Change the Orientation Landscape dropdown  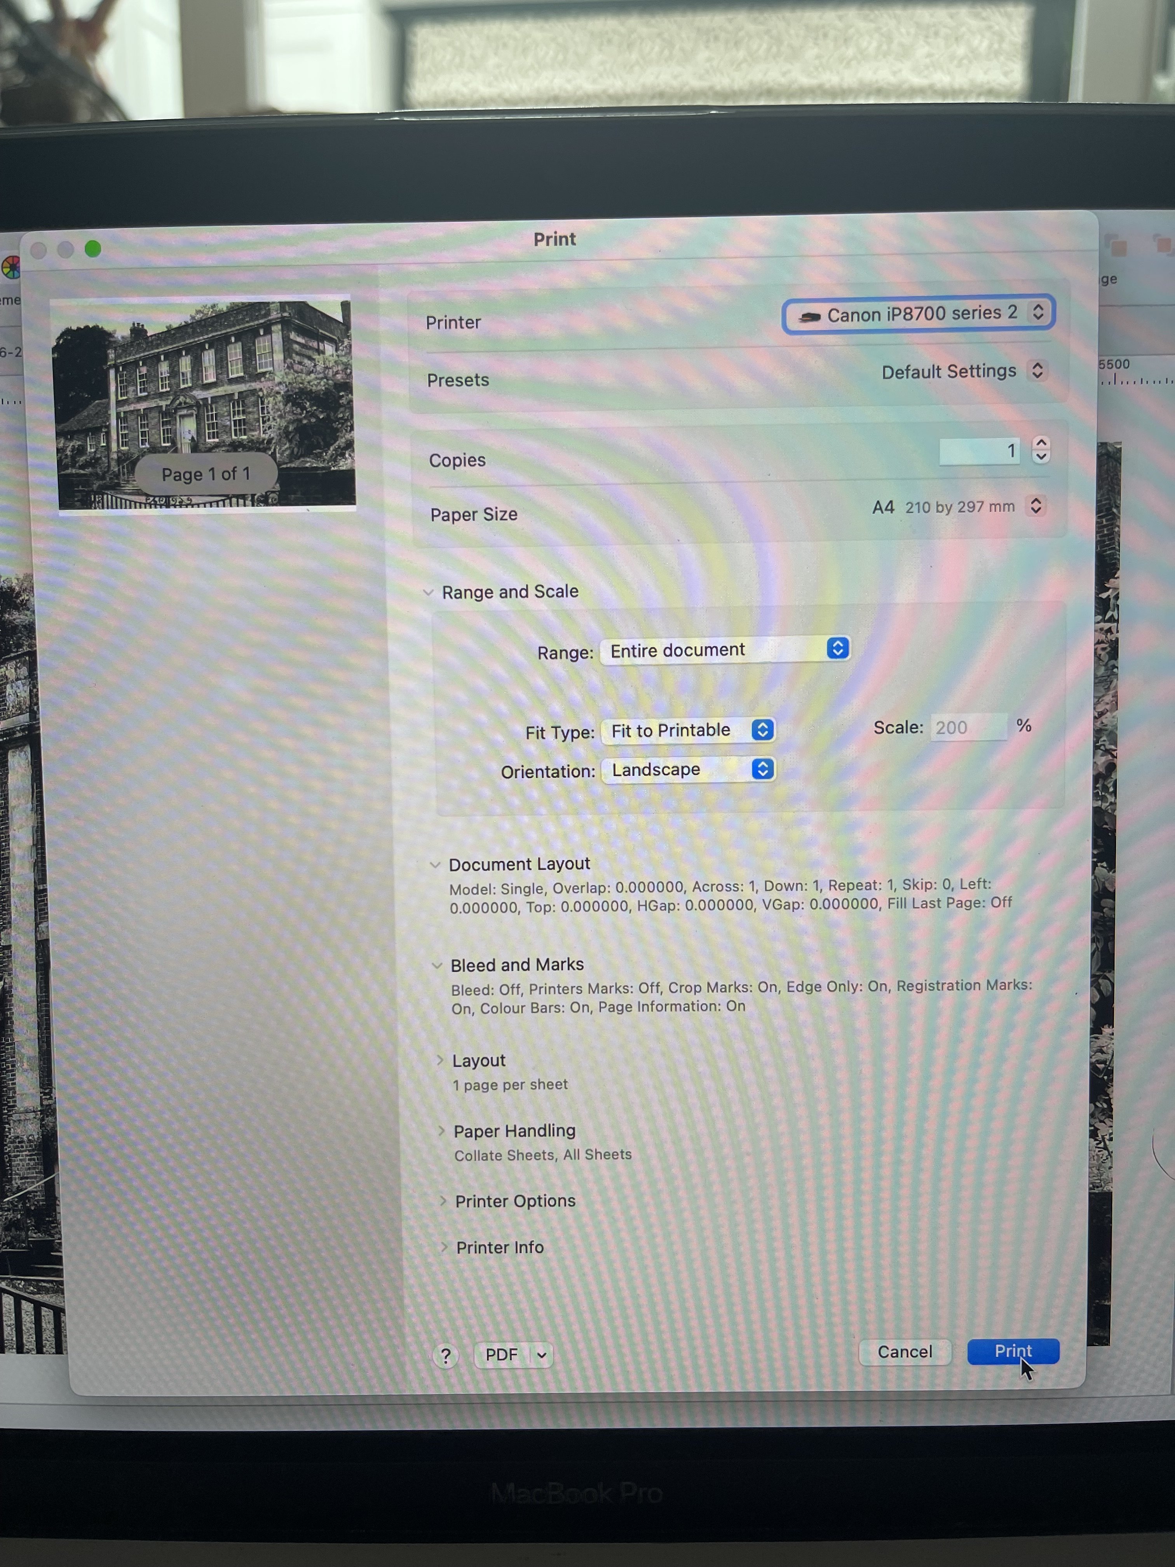(689, 770)
